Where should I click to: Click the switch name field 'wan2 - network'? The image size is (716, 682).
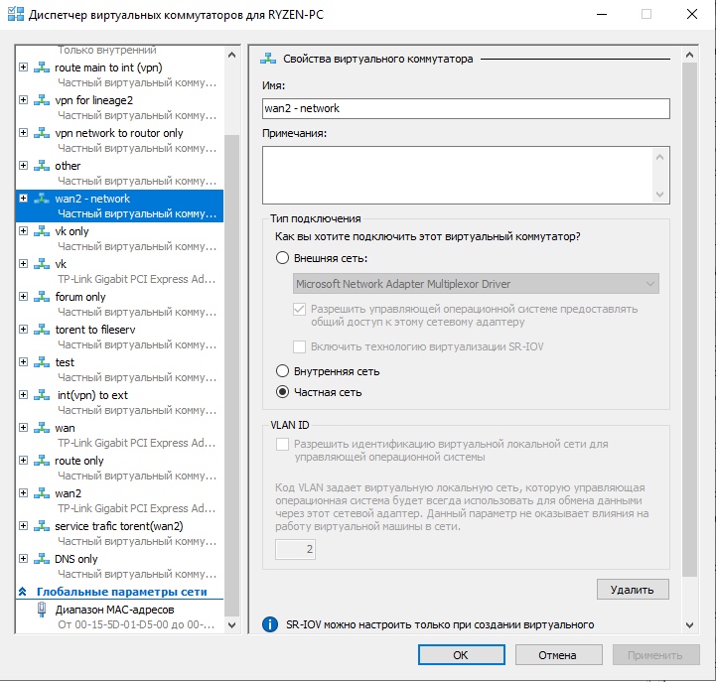pos(466,108)
